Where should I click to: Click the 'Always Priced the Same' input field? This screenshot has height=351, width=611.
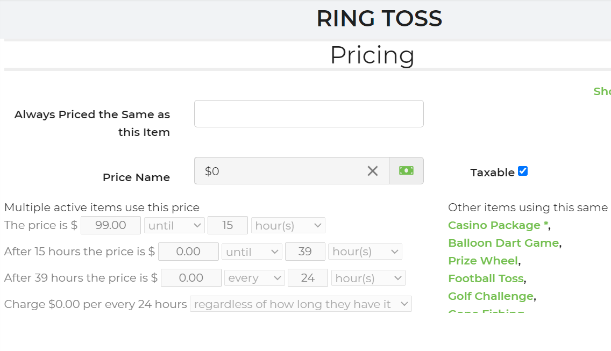[x=309, y=114]
